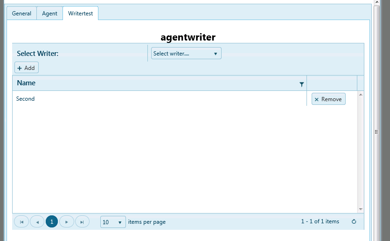Click the grid's scroll up arrow
The height and width of the screenshot is (241, 390).
point(361,95)
